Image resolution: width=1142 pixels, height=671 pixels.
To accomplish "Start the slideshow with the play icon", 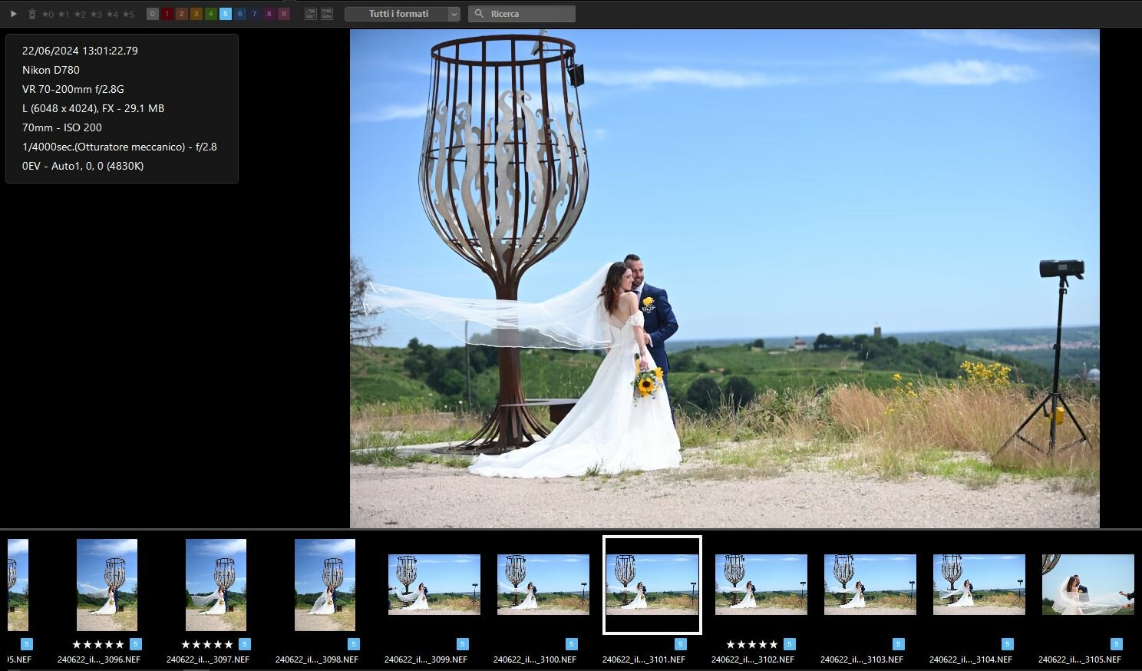I will 13,14.
